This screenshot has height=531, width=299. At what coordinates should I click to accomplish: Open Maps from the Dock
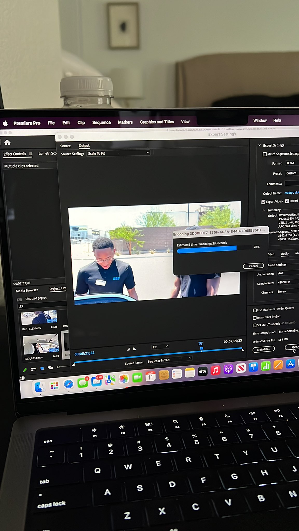point(110,380)
